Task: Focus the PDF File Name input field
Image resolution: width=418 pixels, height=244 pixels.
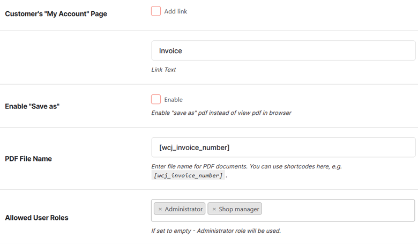Action: pyautogui.click(x=283, y=147)
